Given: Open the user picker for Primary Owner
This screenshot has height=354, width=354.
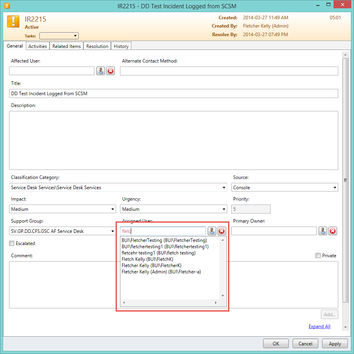Looking at the screenshot, I should pyautogui.click(x=323, y=231).
